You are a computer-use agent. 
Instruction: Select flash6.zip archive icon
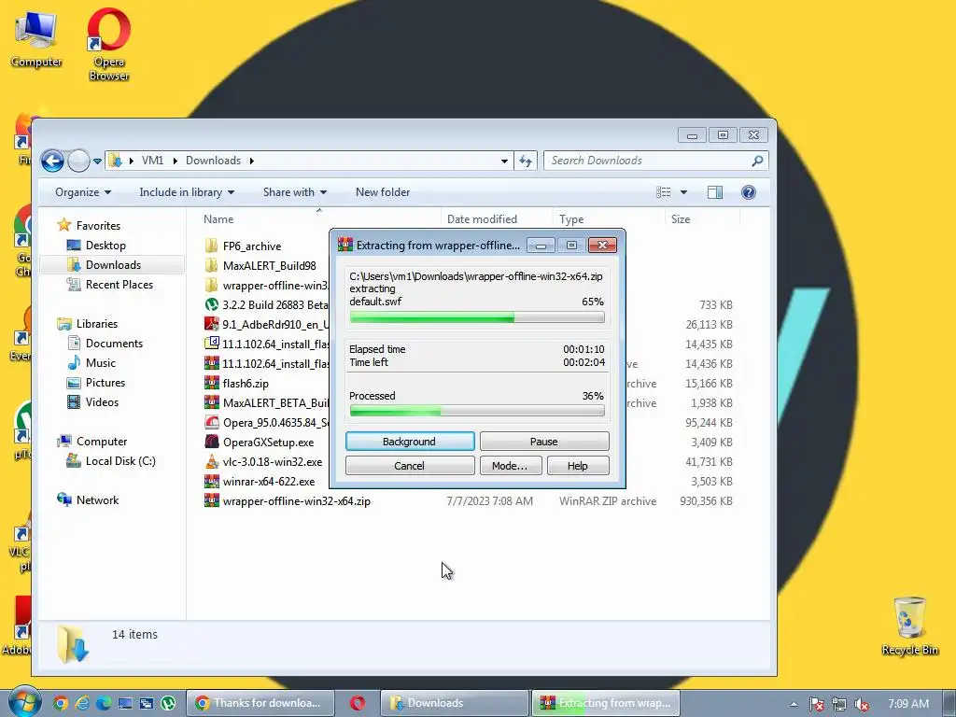coord(212,383)
